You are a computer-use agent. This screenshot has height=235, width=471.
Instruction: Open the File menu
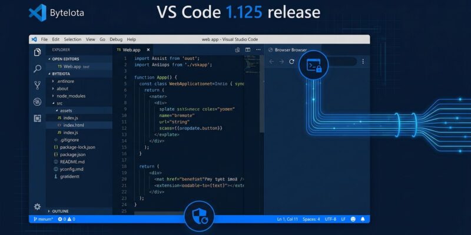44,39
